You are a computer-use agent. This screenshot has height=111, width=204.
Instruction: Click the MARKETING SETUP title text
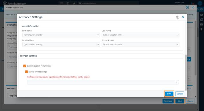coord(14,7)
